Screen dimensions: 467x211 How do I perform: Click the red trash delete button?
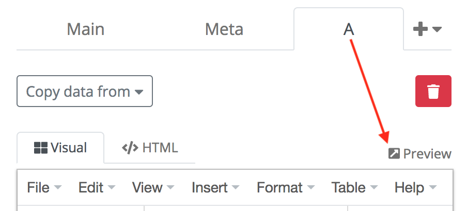coord(433,91)
